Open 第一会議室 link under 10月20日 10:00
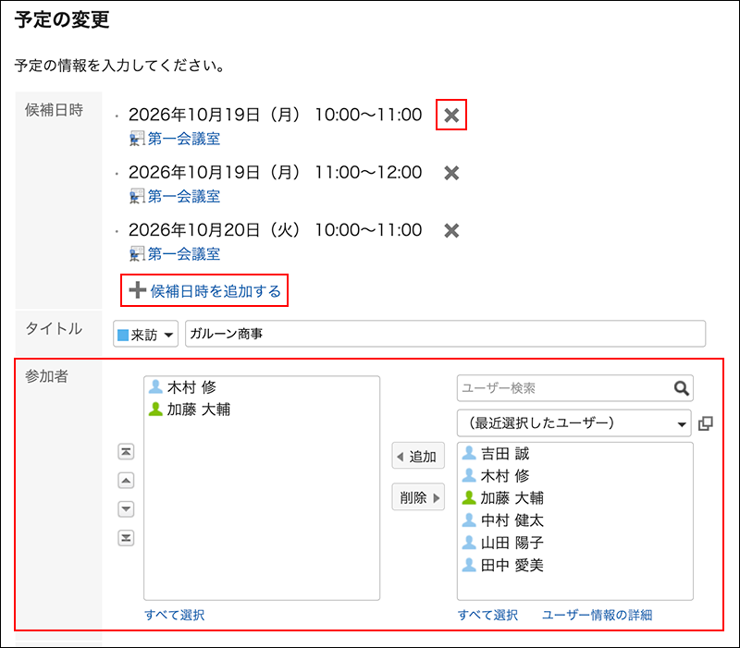 click(183, 253)
